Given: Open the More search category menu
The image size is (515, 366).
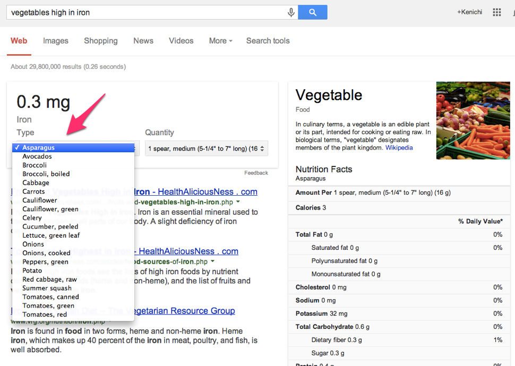Looking at the screenshot, I should click(221, 41).
